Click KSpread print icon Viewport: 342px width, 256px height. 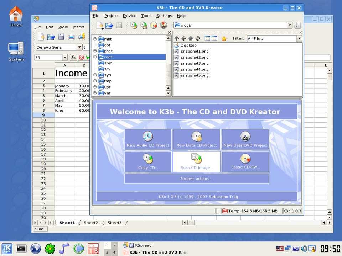click(71, 37)
